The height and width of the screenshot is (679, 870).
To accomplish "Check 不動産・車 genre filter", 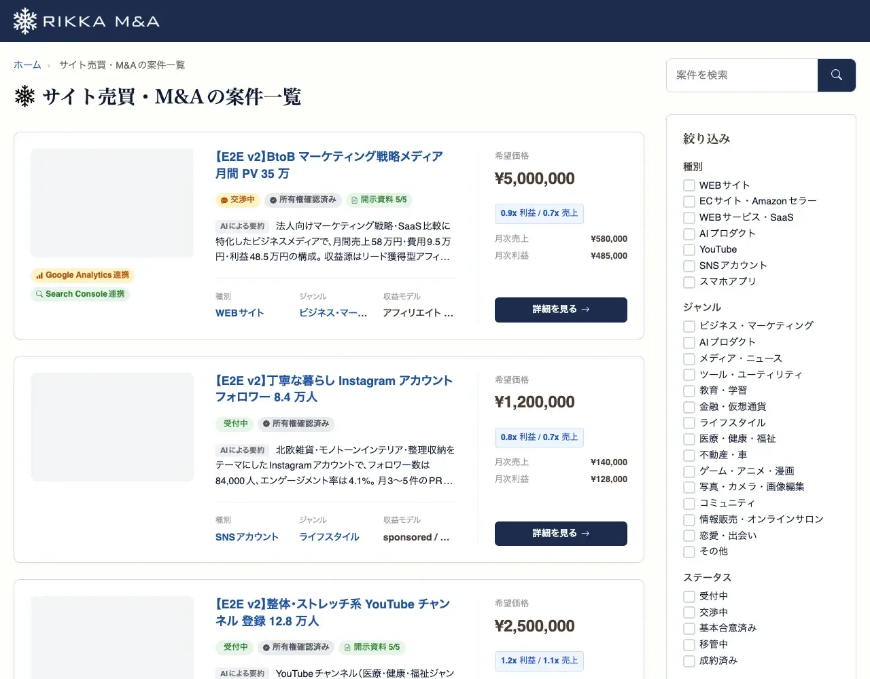I will click(689, 455).
